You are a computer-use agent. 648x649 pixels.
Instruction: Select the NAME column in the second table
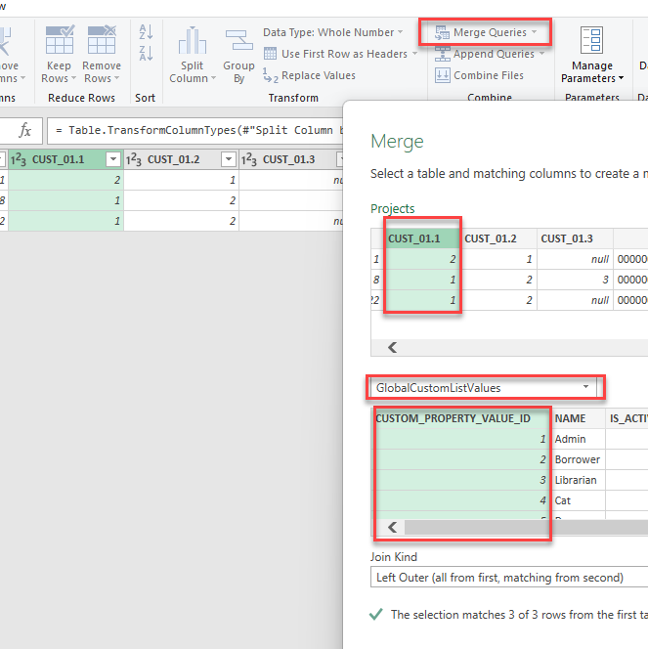(570, 417)
